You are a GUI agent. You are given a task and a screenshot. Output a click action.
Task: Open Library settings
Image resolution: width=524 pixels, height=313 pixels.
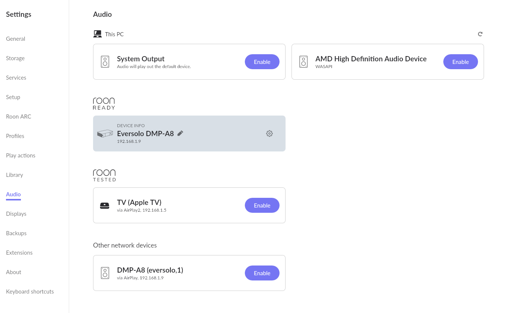pyautogui.click(x=15, y=175)
